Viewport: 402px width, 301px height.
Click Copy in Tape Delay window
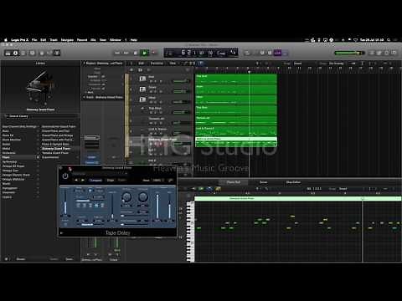[x=111, y=180]
